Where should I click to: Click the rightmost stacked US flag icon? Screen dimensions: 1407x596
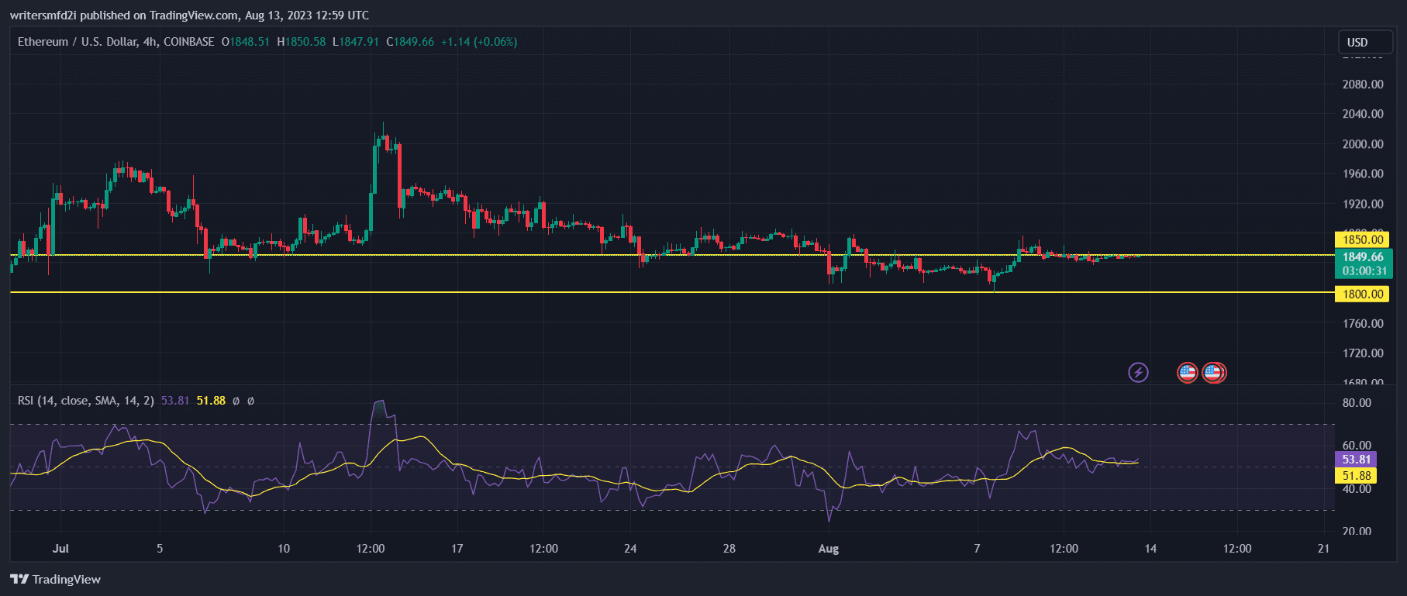1216,373
